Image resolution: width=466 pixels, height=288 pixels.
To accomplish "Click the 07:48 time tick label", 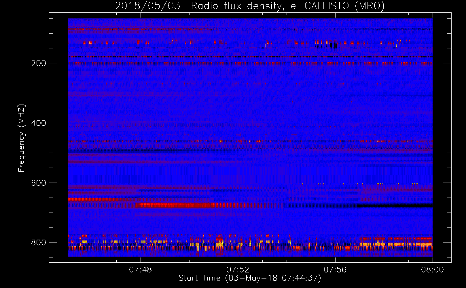I will 141,270.
